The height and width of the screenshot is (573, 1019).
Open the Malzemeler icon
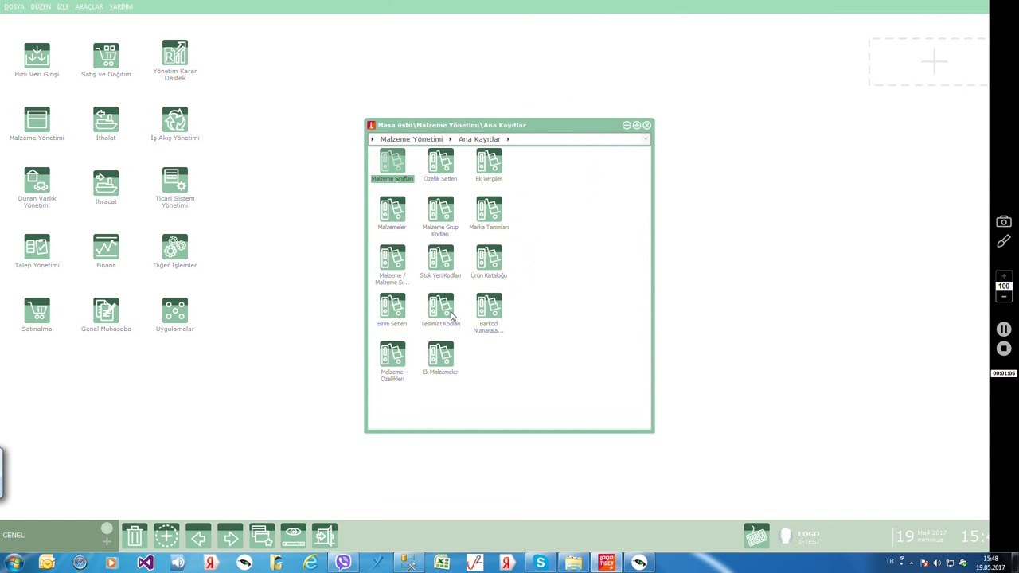click(392, 215)
